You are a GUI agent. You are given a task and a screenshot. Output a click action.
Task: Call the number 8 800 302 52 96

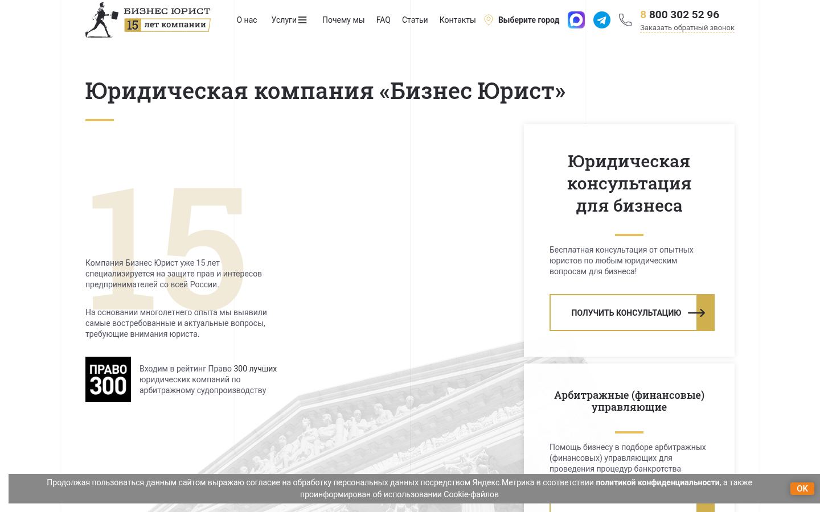click(679, 15)
